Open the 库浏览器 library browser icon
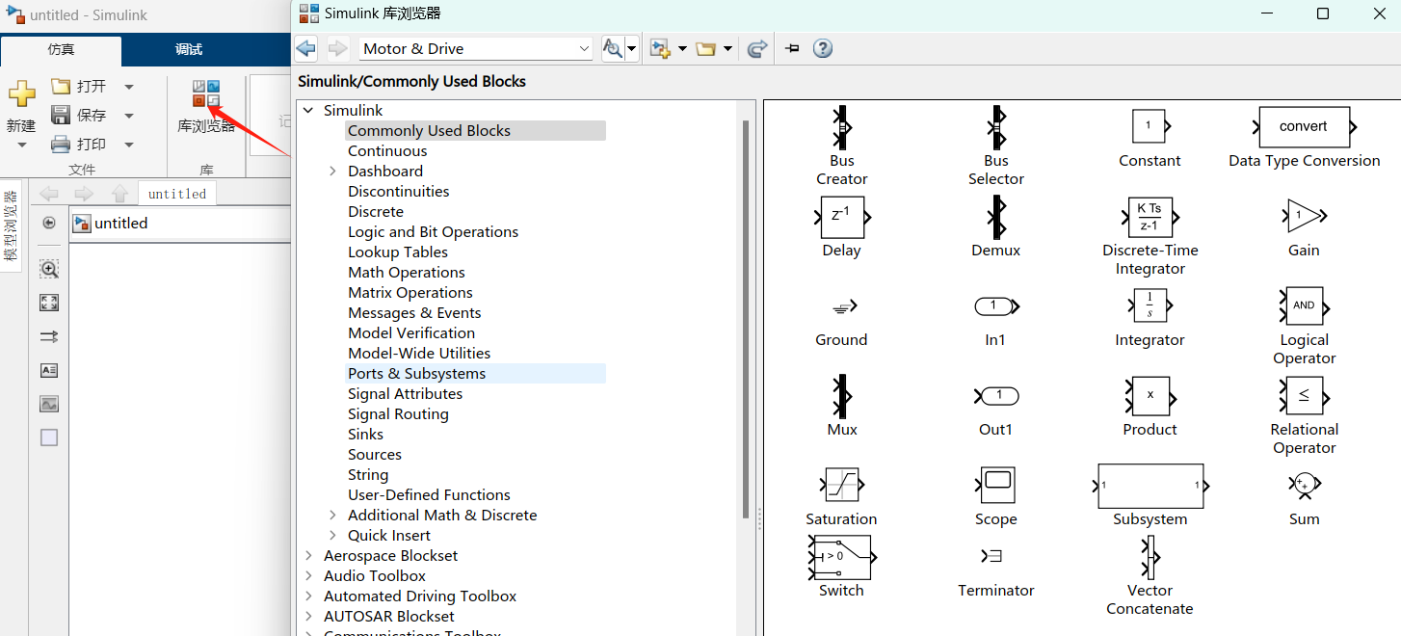 tap(206, 93)
